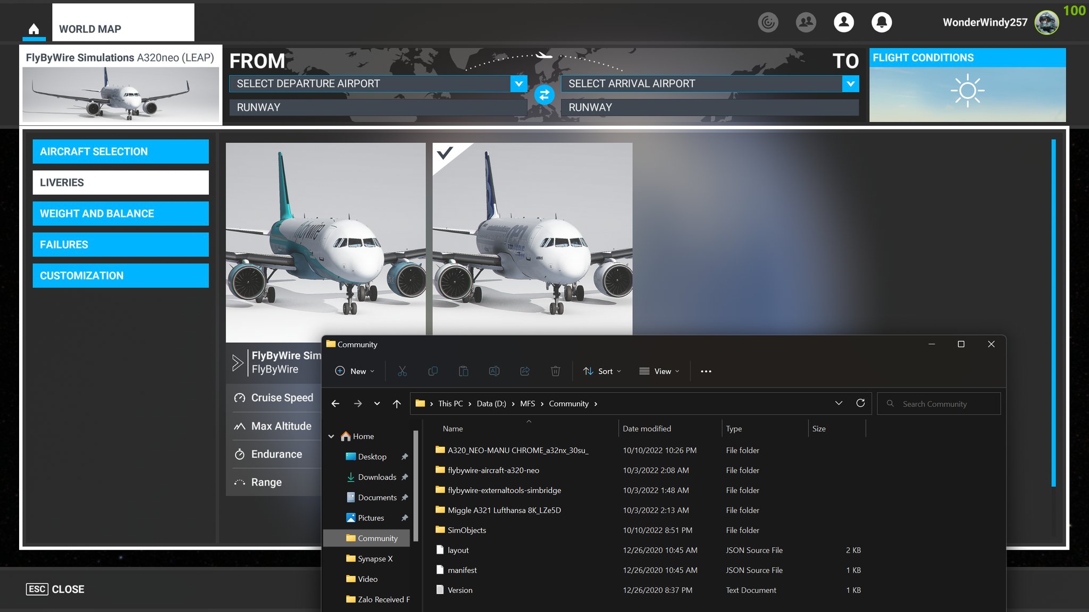1089x612 pixels.
Task: Swap the departure and arrival airports
Action: coord(544,95)
